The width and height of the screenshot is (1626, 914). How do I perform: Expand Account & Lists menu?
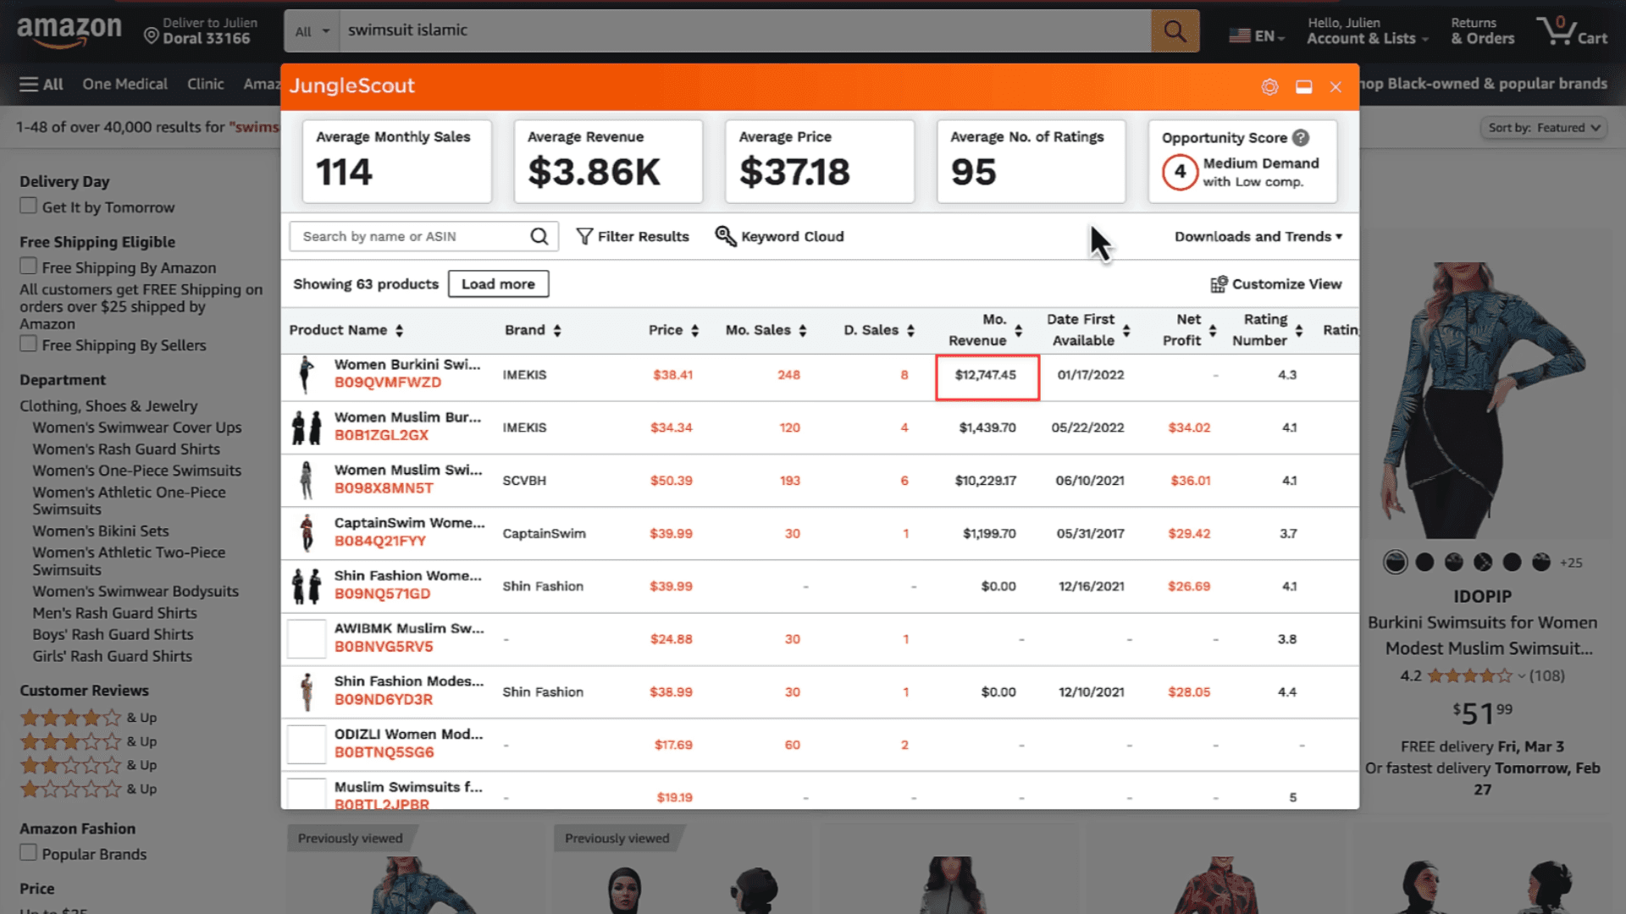(1367, 30)
